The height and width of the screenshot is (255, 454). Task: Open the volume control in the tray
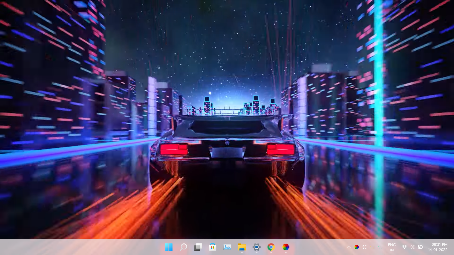pyautogui.click(x=412, y=247)
